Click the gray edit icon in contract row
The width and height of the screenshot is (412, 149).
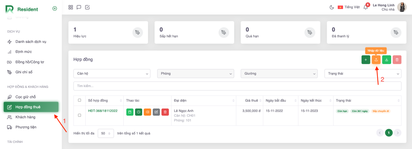point(156,112)
